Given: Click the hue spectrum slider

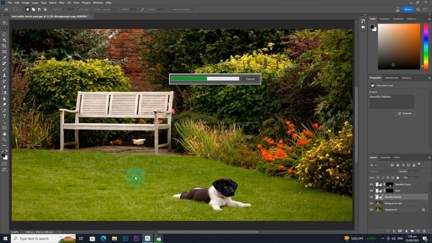Looking at the screenshot, I should (426, 47).
